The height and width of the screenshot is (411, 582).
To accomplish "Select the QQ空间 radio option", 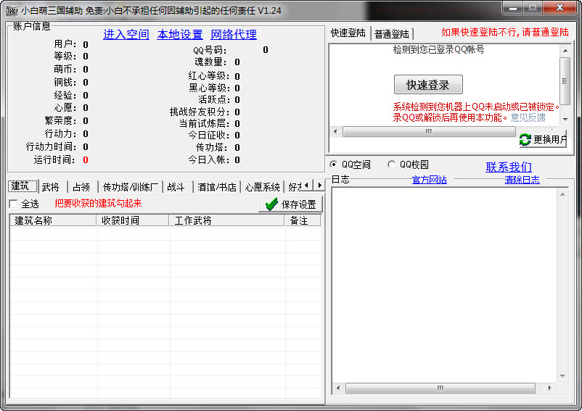I will click(x=334, y=165).
